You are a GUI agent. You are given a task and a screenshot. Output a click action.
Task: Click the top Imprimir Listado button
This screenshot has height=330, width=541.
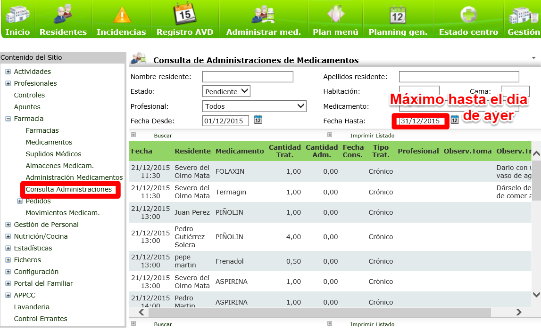click(x=372, y=136)
